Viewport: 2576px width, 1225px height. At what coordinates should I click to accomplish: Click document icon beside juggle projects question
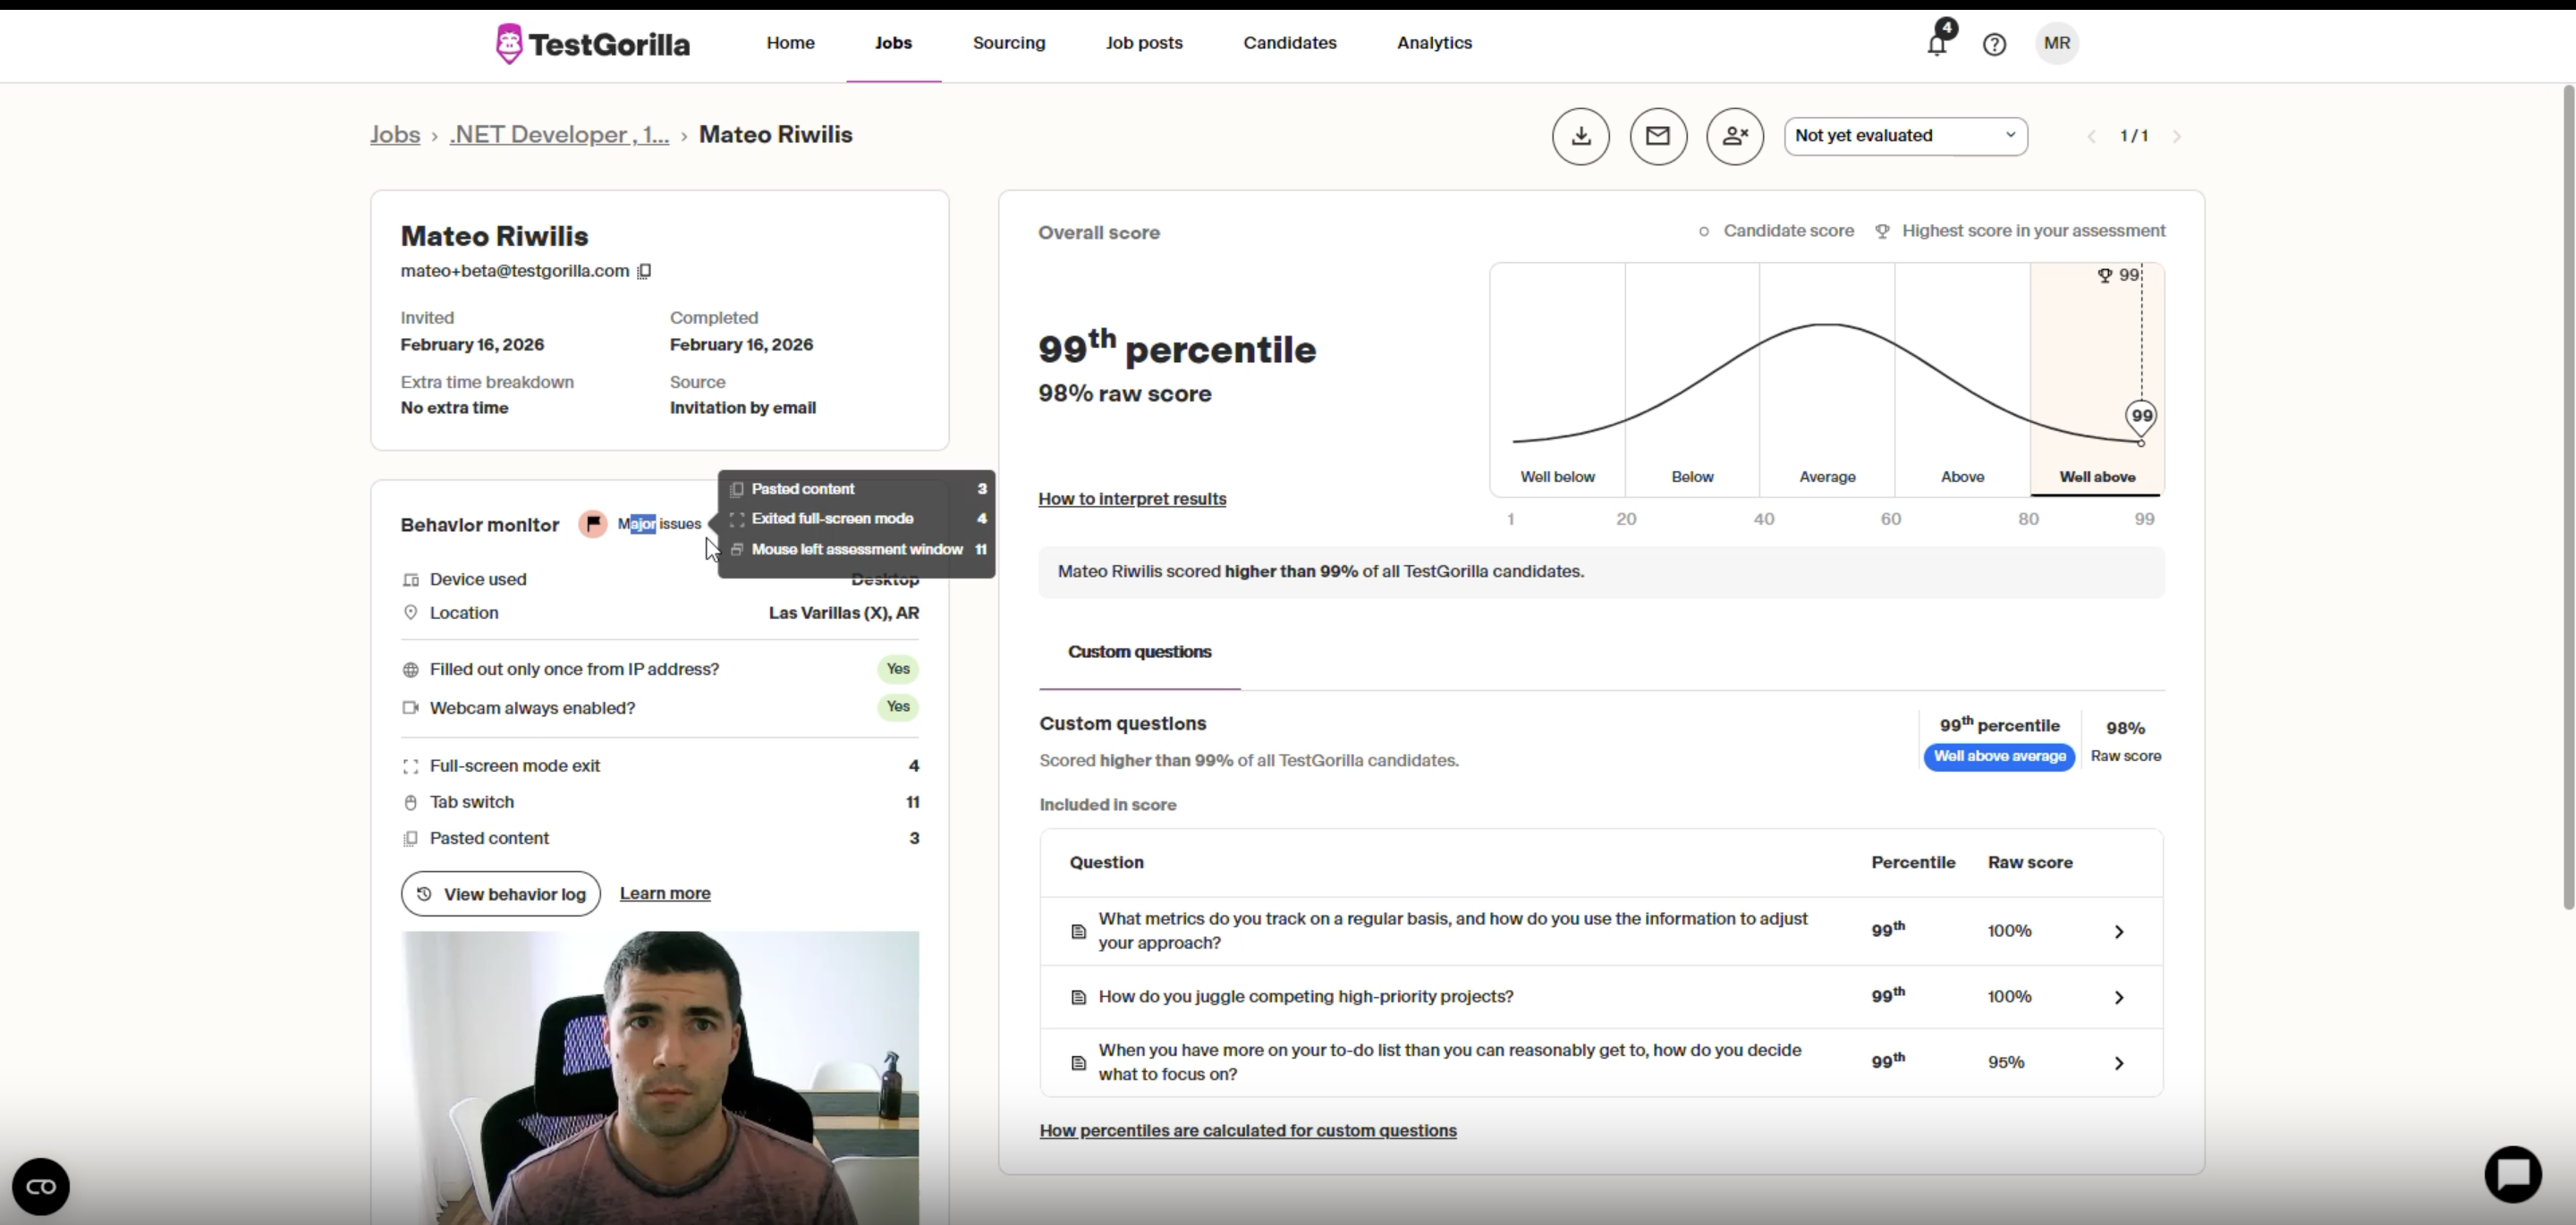tap(1078, 997)
